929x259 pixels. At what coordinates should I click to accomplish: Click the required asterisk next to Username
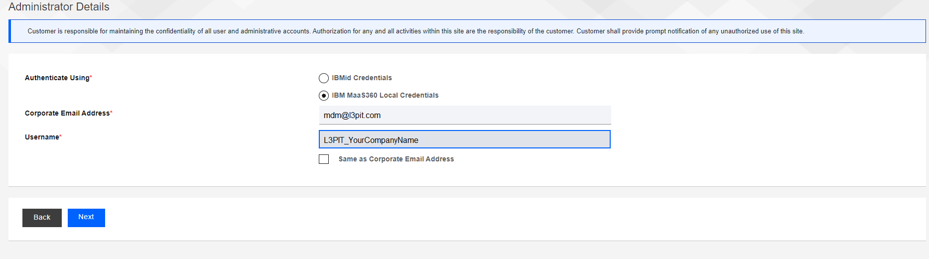61,136
